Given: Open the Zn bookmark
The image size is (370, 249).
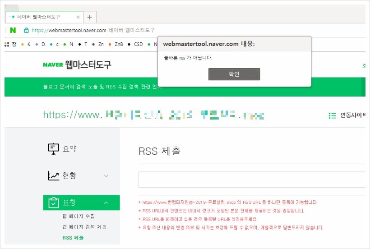Looking at the screenshot, I should pyautogui.click(x=98, y=44).
